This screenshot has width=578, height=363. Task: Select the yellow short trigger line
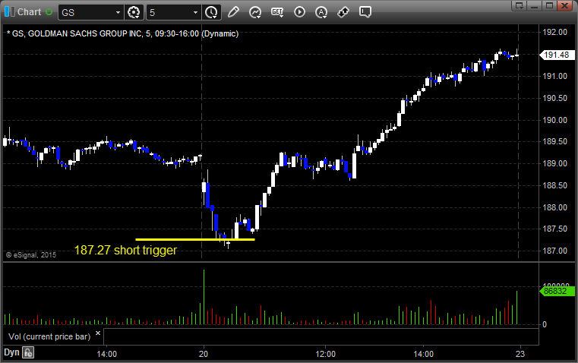(x=195, y=239)
